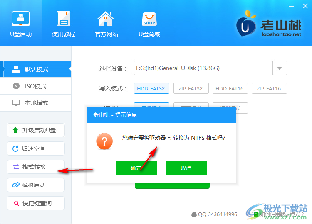Screen dimensions: 312x224
Task: Open the 使用教程 tutorial tab
Action: pyautogui.click(x=64, y=24)
